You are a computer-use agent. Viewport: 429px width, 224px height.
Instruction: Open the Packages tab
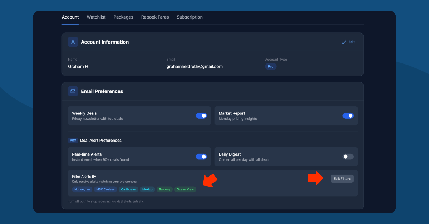pos(123,17)
